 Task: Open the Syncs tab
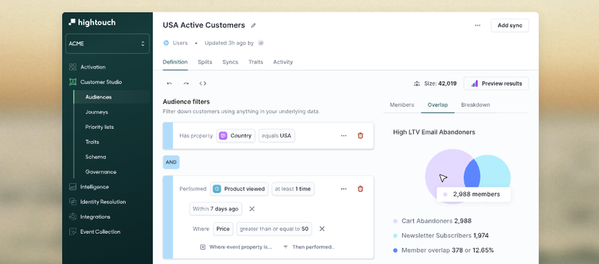pos(230,62)
